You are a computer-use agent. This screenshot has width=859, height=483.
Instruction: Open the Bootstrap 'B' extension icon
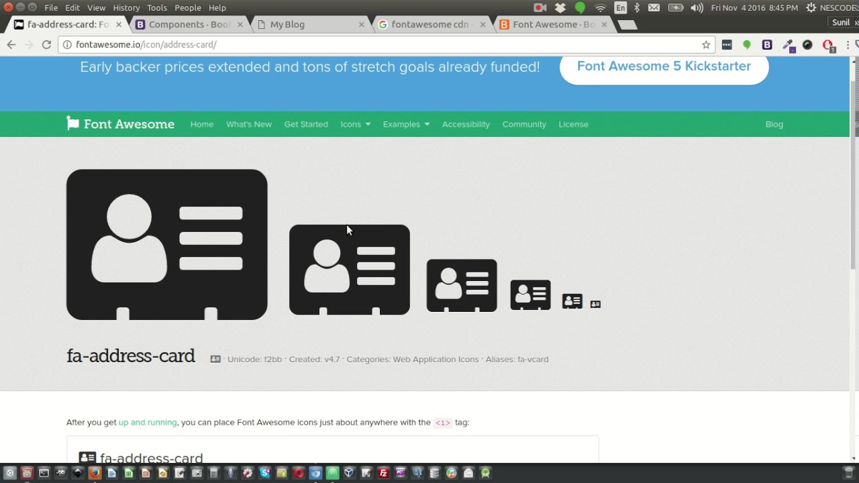pyautogui.click(x=767, y=45)
